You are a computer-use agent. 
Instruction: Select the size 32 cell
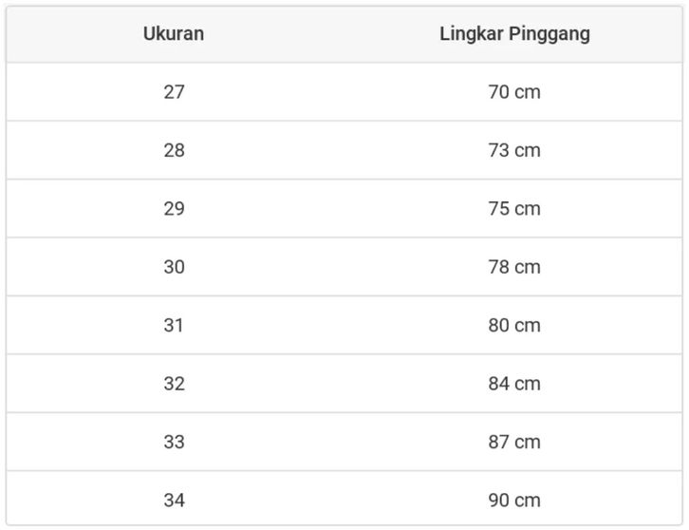click(174, 384)
